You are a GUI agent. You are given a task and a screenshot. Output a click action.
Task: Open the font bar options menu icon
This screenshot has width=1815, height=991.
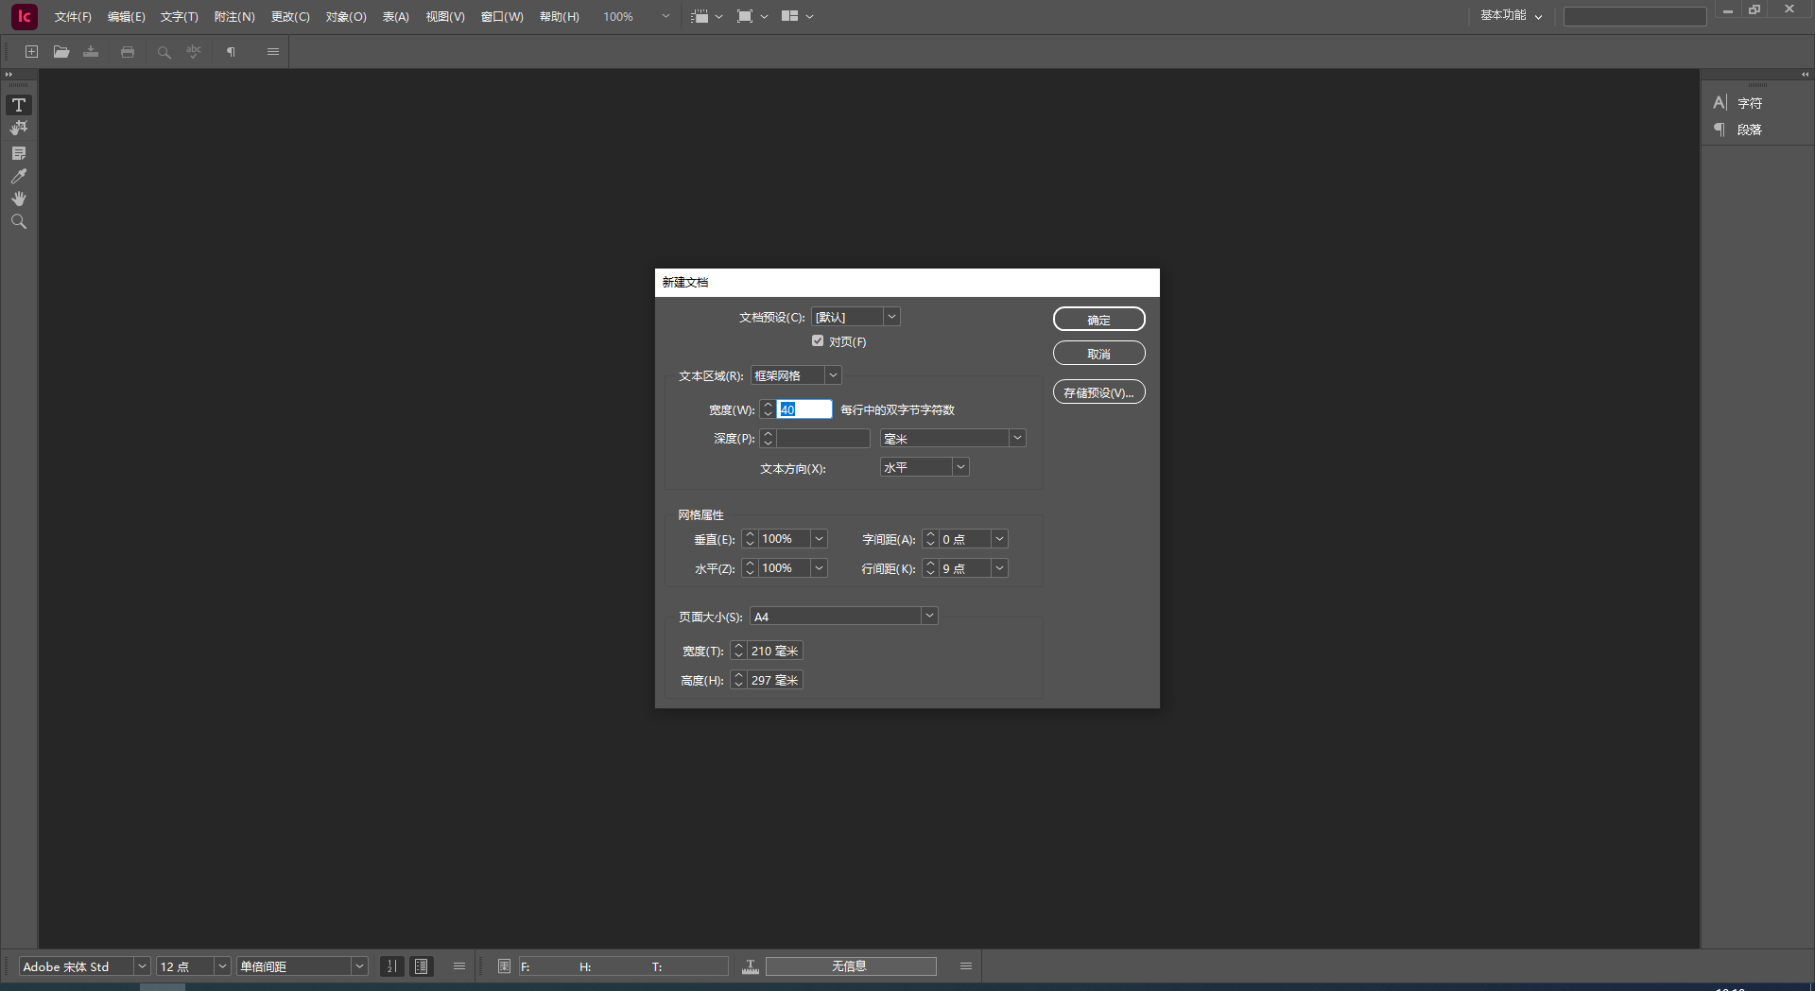click(x=459, y=966)
